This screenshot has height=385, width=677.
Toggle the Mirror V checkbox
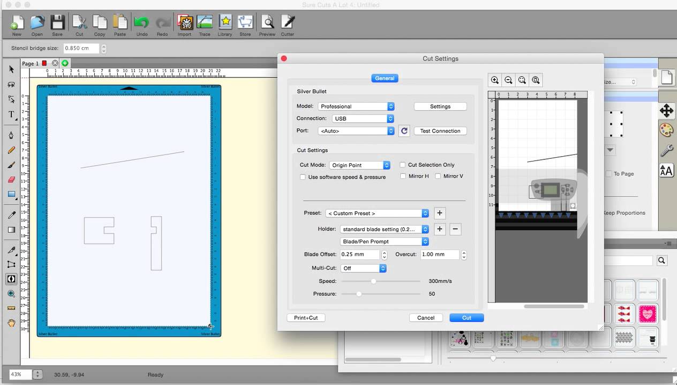tap(438, 176)
